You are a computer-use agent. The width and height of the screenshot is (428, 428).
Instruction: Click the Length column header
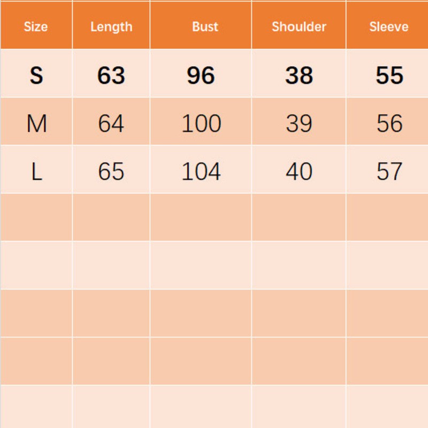click(111, 27)
